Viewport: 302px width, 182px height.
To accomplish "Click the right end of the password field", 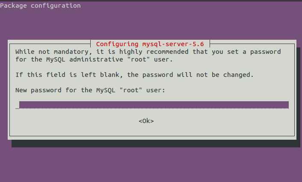I will [x=286, y=105].
